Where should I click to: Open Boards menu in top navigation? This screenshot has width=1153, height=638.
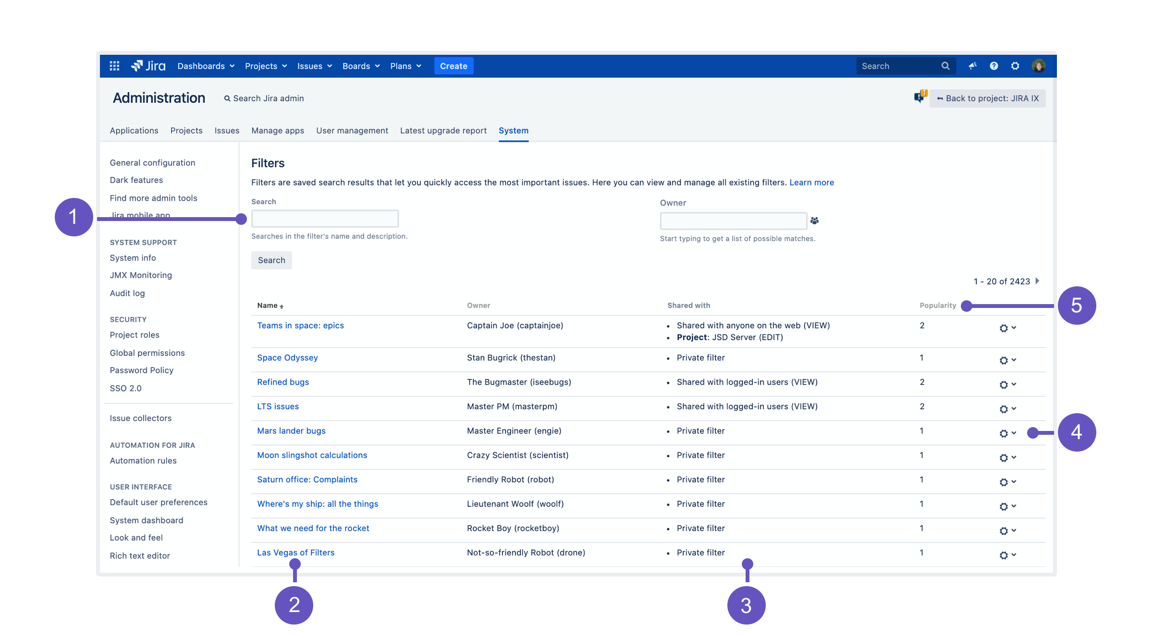(359, 65)
